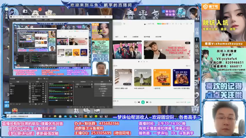The height and width of the screenshot is (138, 246).
Task: Open the group artists banner in the music player
Action: coord(127,50)
